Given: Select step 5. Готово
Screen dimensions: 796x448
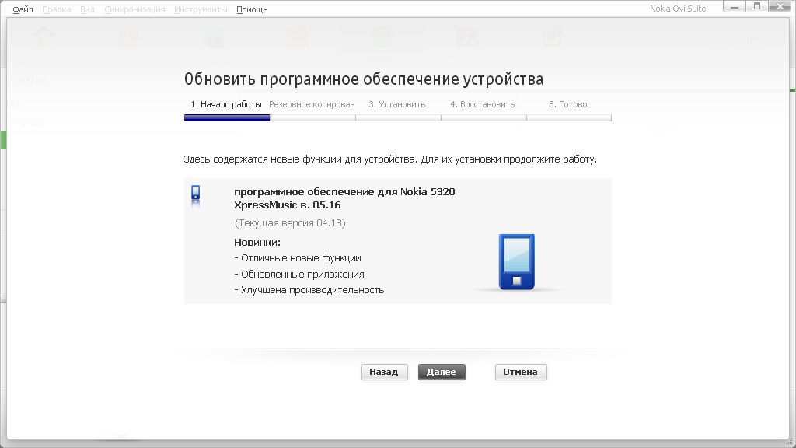Looking at the screenshot, I should [x=568, y=105].
